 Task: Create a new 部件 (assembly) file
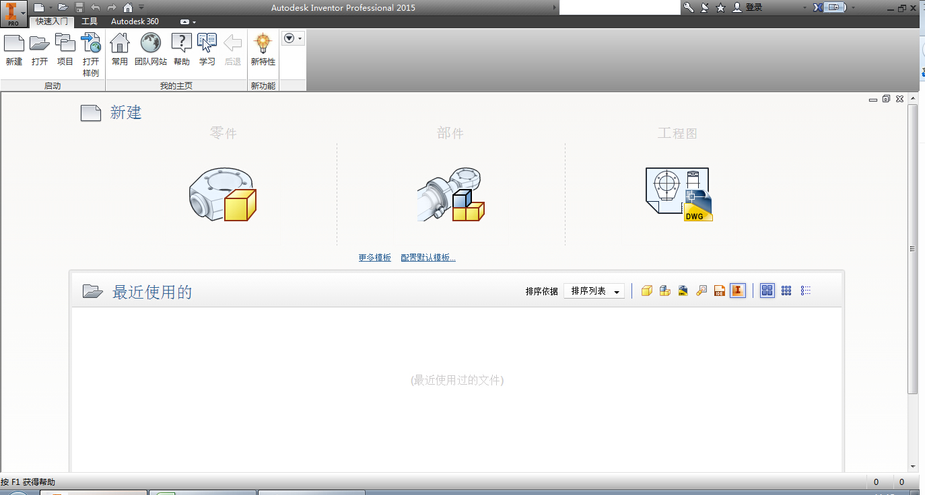tap(450, 194)
